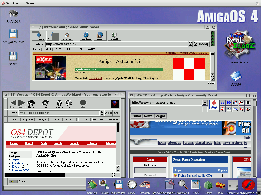Viewport: 261px width, 195px height.
Task: Expand IBrowse location history dropdown
Action: 191,44
